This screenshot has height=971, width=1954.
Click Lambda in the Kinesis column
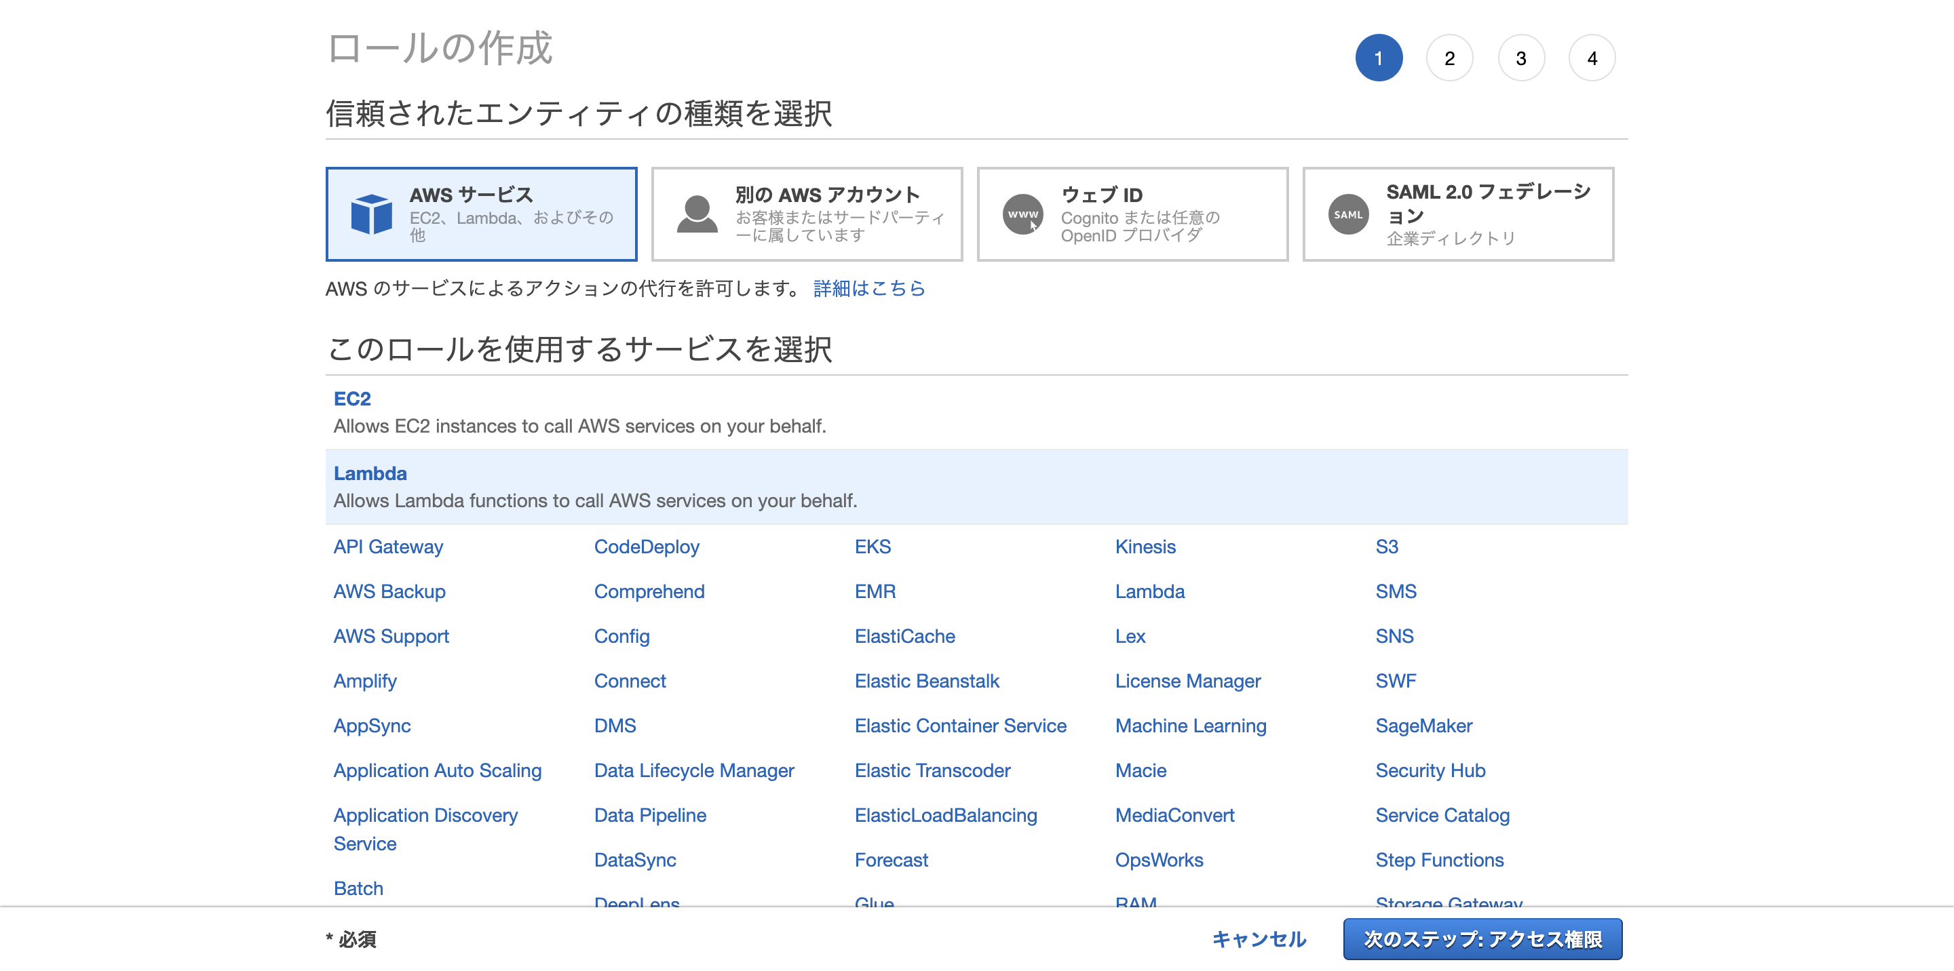coord(1150,592)
